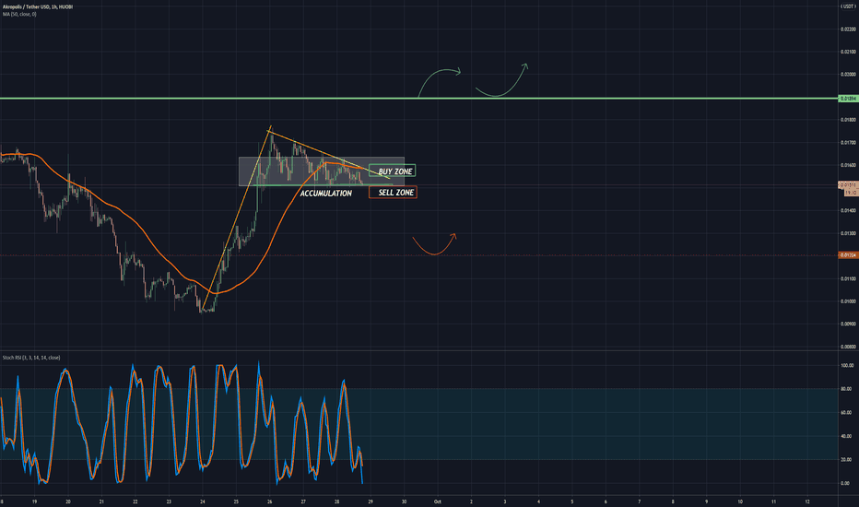
Task: Click the ACCUMULATION text annotation
Action: tap(326, 193)
